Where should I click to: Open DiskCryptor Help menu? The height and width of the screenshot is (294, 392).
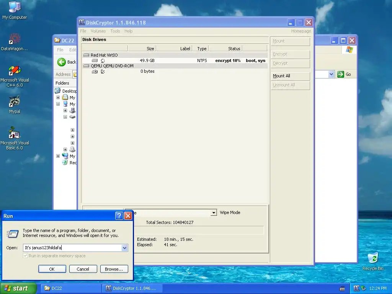coord(129,31)
